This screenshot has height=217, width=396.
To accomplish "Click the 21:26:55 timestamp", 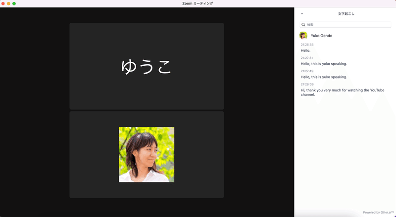I will pos(307,44).
